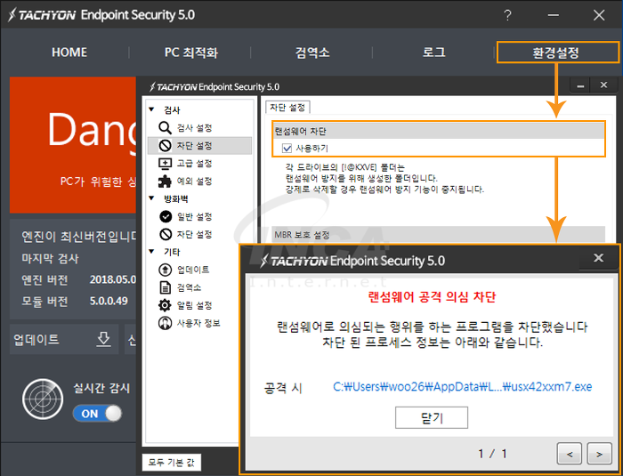
Task: Click the 모듈 버전 5.0.0.49 value
Action: click(x=109, y=301)
